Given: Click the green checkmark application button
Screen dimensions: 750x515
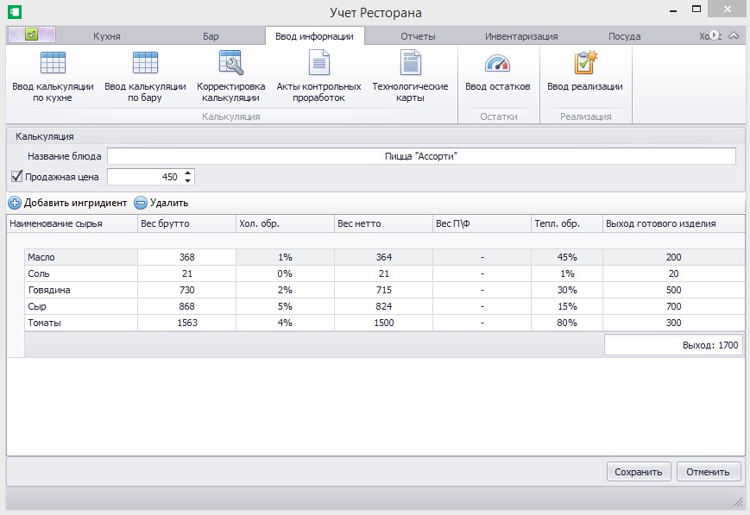Looking at the screenshot, I should tap(32, 35).
